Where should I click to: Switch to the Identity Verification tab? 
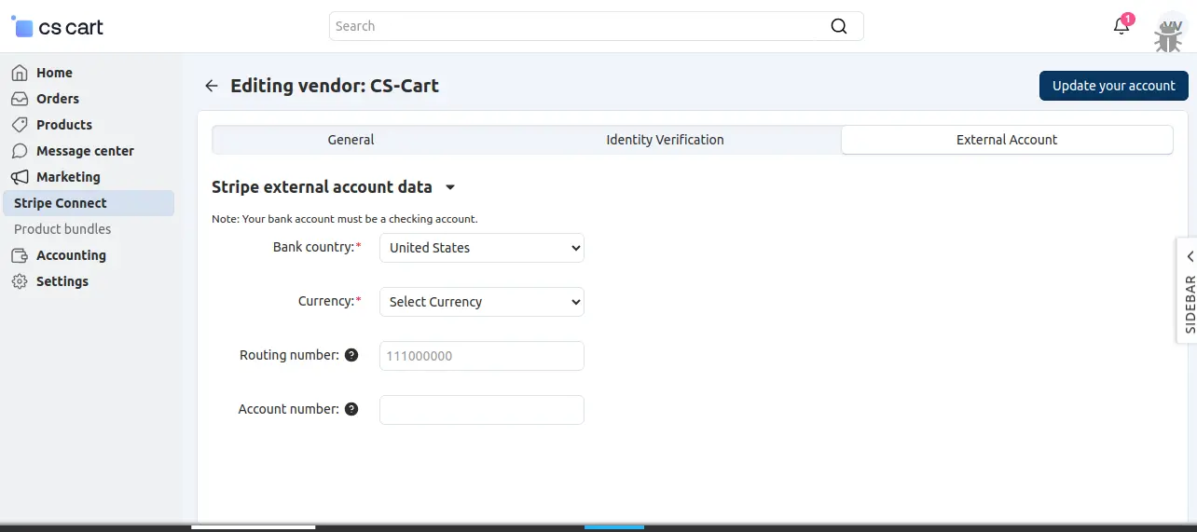click(x=665, y=140)
